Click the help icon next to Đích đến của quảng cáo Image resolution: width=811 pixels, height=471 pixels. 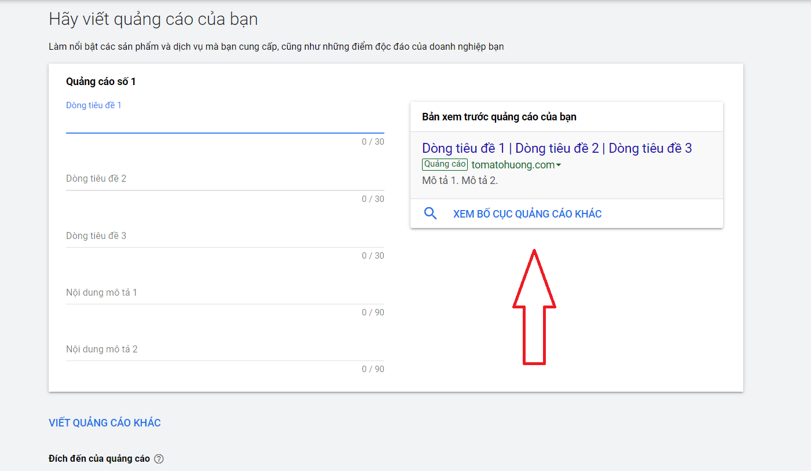point(159,459)
